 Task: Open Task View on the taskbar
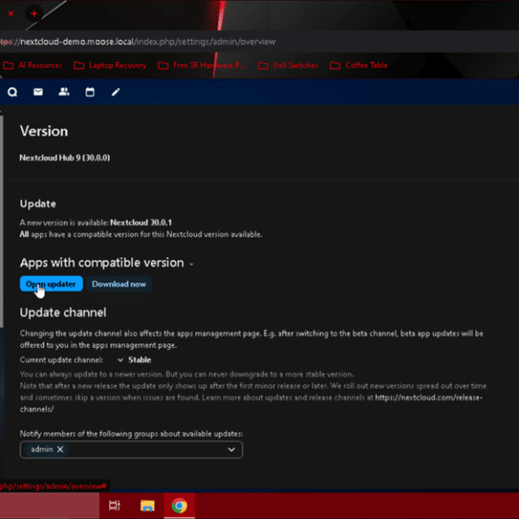(x=114, y=506)
